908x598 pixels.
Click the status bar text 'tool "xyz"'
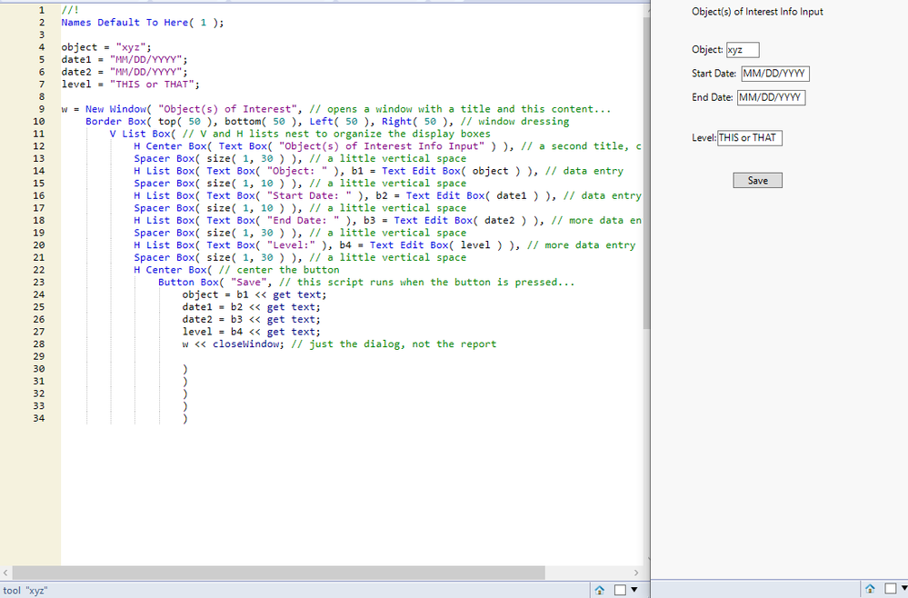tap(25, 591)
